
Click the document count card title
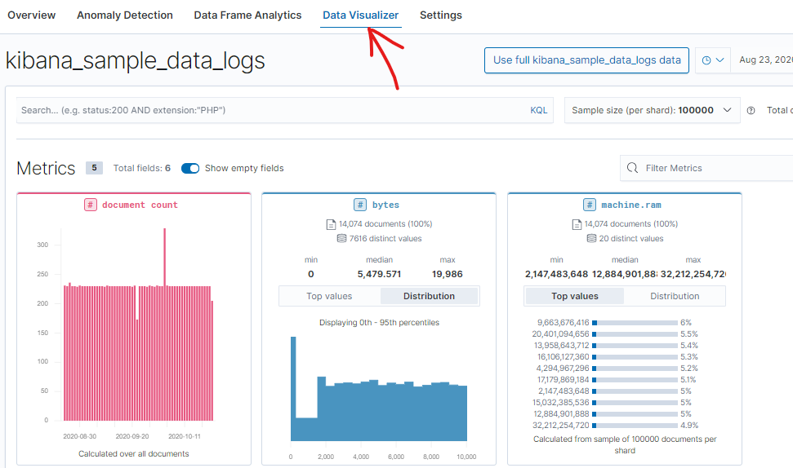[140, 205]
